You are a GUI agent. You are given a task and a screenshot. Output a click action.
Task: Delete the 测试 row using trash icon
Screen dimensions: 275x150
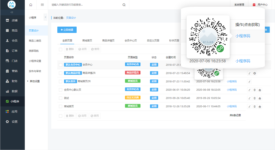(255, 98)
